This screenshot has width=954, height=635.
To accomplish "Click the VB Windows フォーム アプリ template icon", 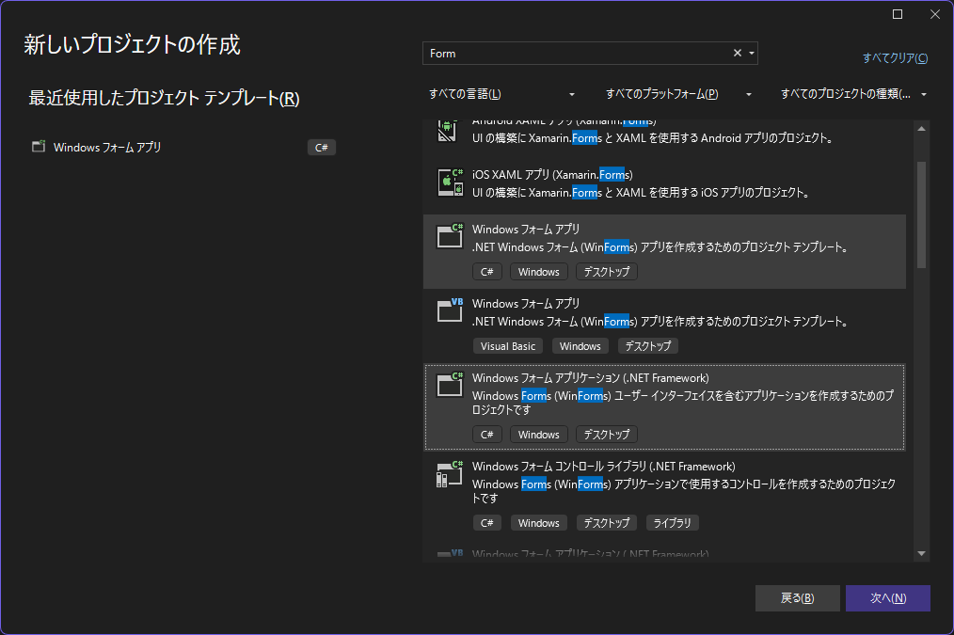I will [x=451, y=310].
